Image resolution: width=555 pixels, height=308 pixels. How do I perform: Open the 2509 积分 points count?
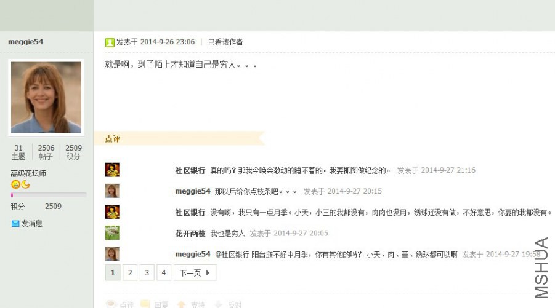tap(73, 152)
